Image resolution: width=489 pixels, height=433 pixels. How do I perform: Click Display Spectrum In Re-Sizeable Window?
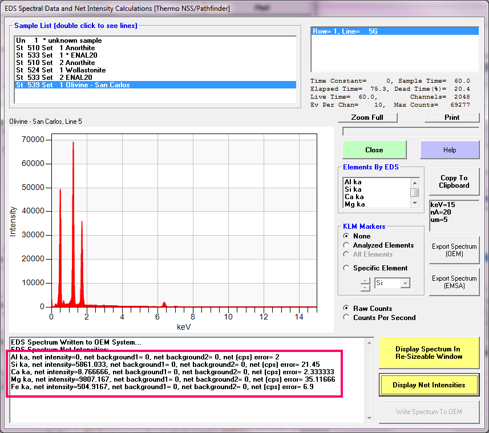point(429,353)
